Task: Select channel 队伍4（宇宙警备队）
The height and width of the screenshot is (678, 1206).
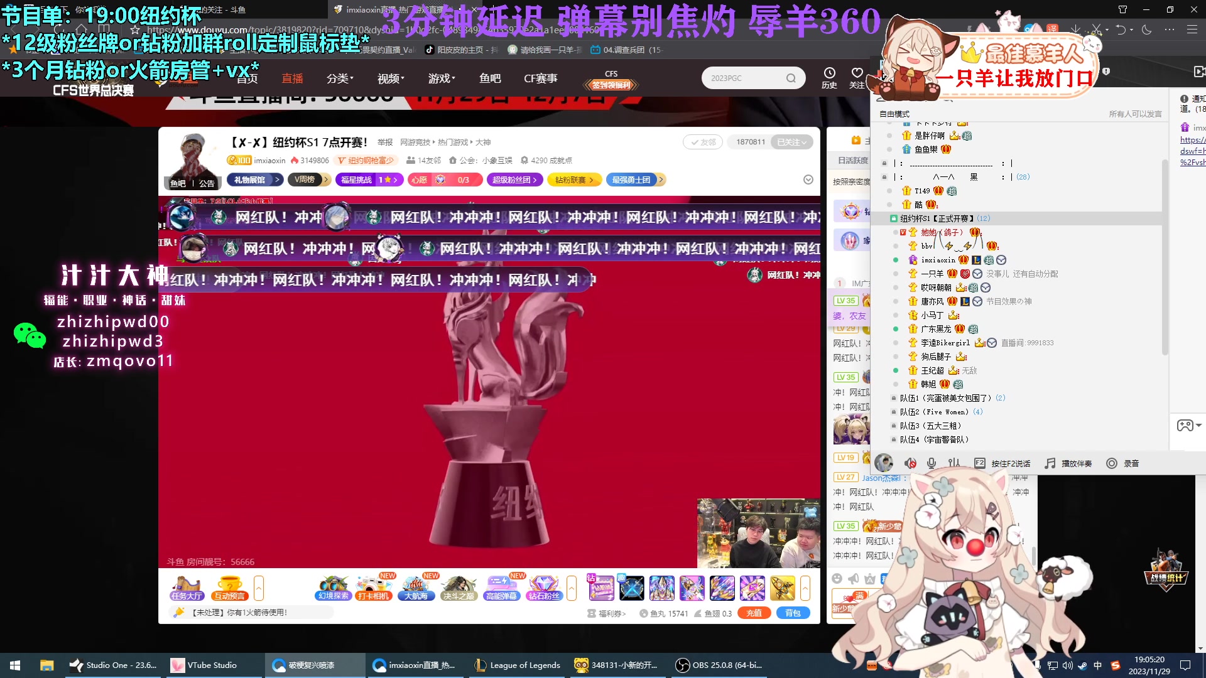Action: (935, 439)
